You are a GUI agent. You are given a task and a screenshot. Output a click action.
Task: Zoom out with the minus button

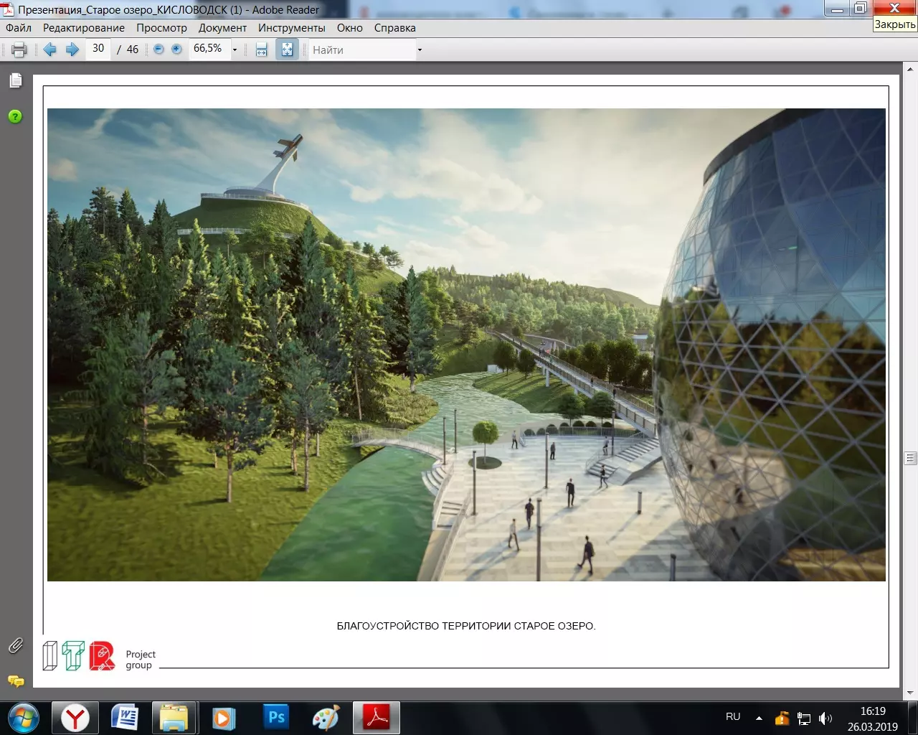coord(158,50)
